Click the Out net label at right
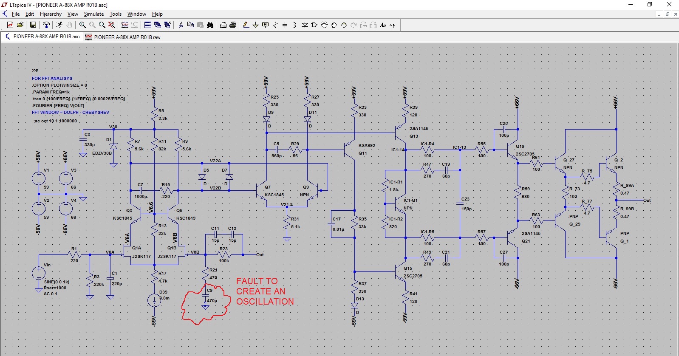 click(647, 200)
